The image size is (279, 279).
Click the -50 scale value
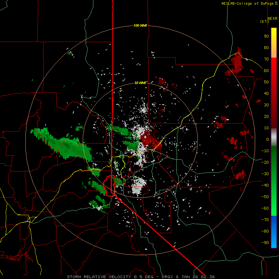pyautogui.click(x=265, y=197)
